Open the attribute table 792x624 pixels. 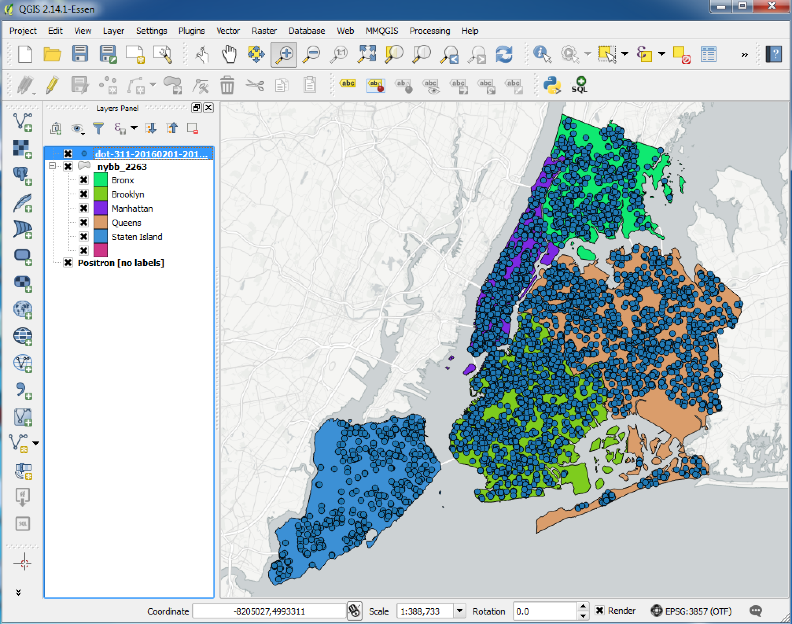pos(709,54)
